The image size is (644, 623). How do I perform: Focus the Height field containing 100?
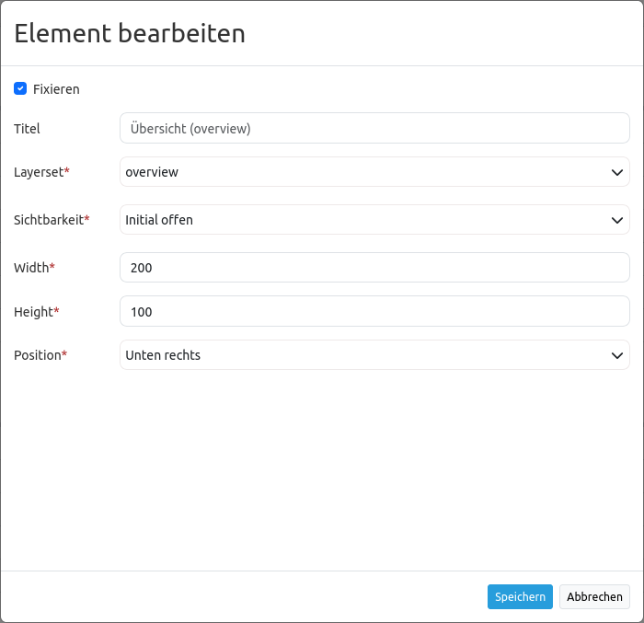374,312
